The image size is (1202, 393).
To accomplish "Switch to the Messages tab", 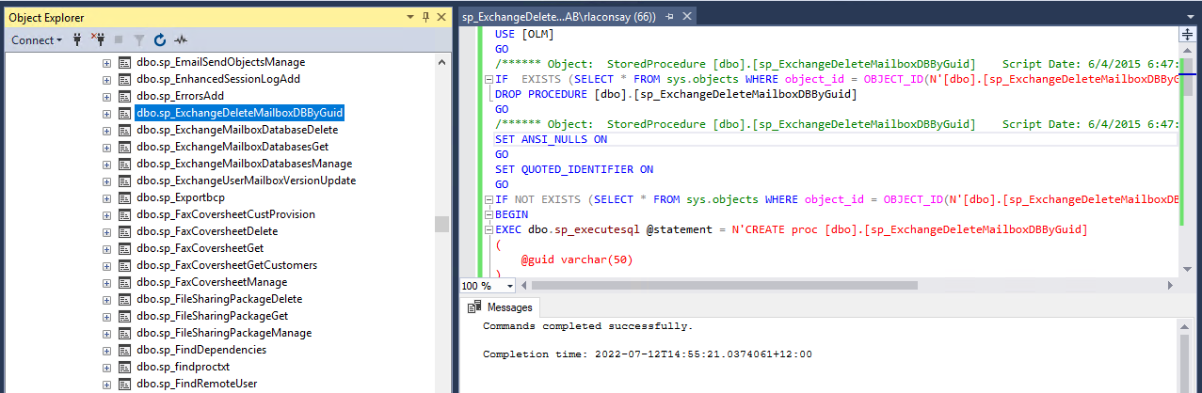I will coord(501,307).
